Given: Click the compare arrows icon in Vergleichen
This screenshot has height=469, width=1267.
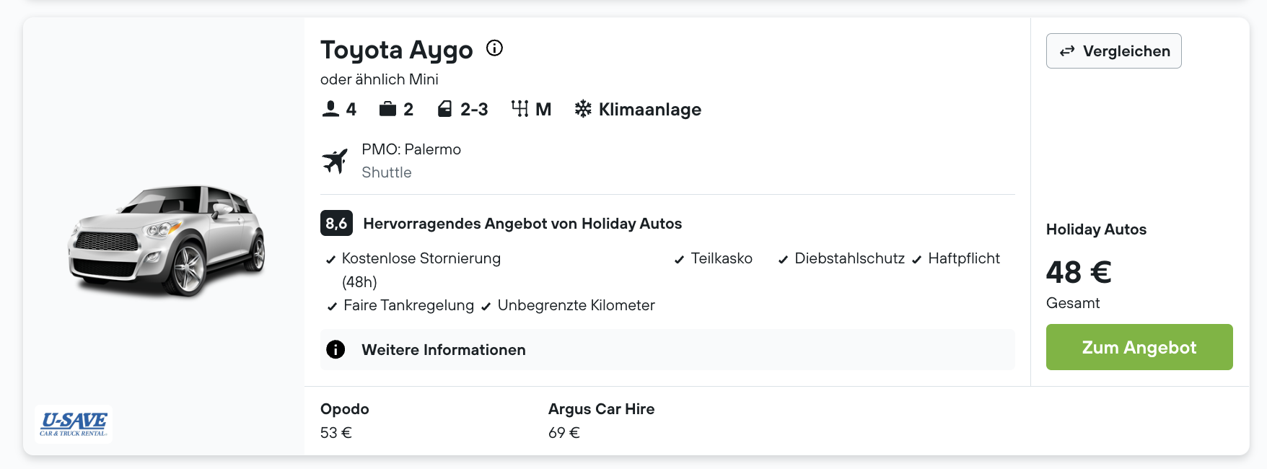Looking at the screenshot, I should (x=1067, y=51).
